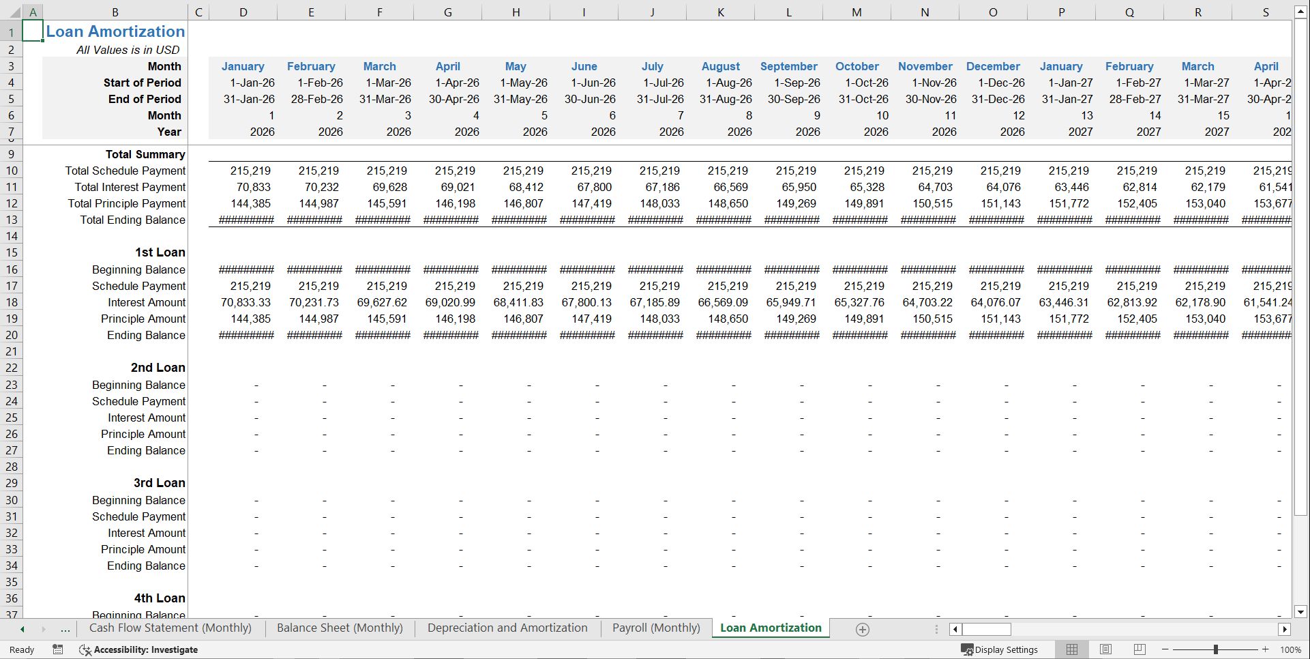Open the Payroll (Monthly) sheet
Image resolution: width=1310 pixels, height=659 pixels.
pos(655,628)
